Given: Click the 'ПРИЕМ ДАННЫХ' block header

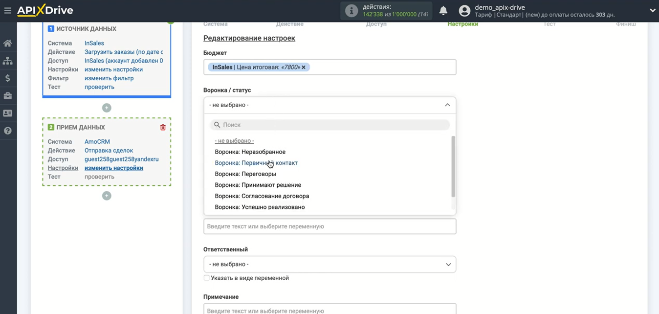Looking at the screenshot, I should coord(81,127).
